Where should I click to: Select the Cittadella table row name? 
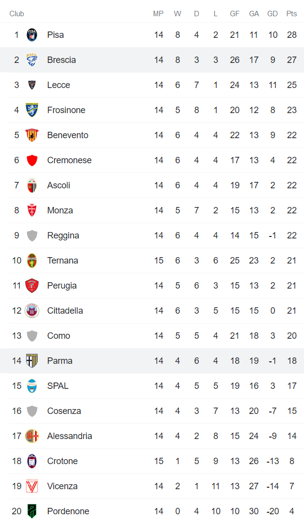pyautogui.click(x=65, y=311)
